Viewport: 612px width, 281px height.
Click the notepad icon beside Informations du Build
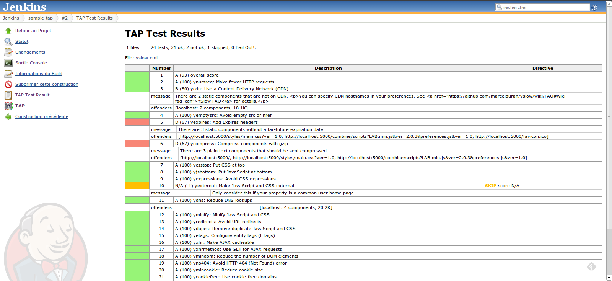(x=8, y=74)
